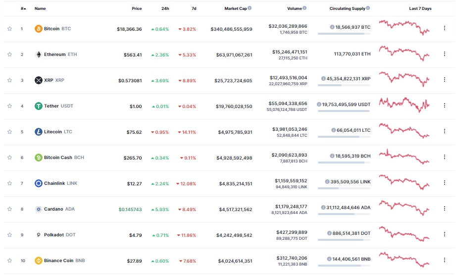Viewport: 456px width, 275px height.
Task: Star Ethereum row for watchlist
Action: coord(9,55)
